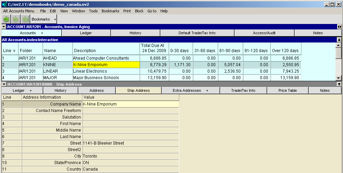This screenshot has height=173, width=343.
Task: Click the forward-to-end arrow icon
Action: pos(25,20)
